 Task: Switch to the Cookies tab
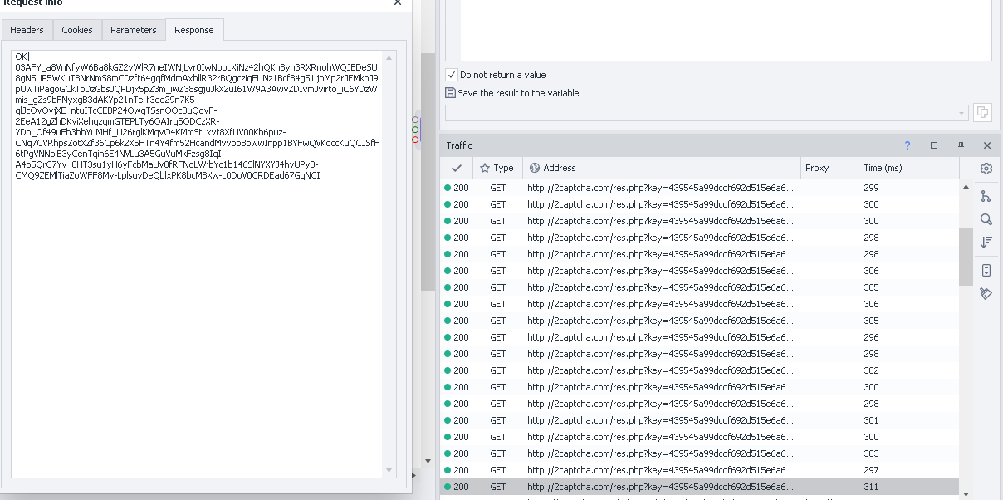(x=77, y=30)
